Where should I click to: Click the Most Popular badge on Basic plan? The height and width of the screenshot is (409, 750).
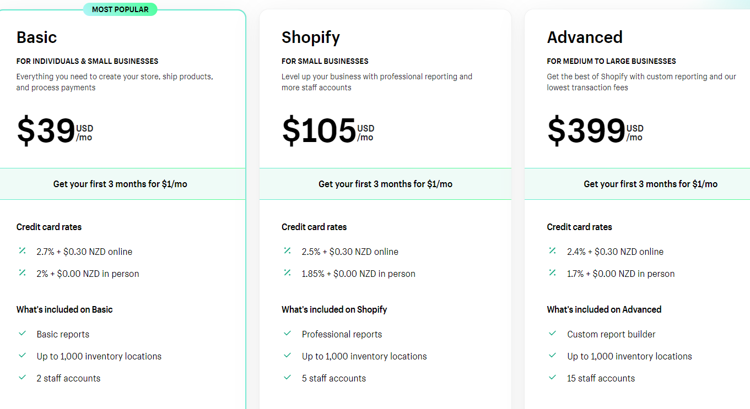[x=120, y=9]
